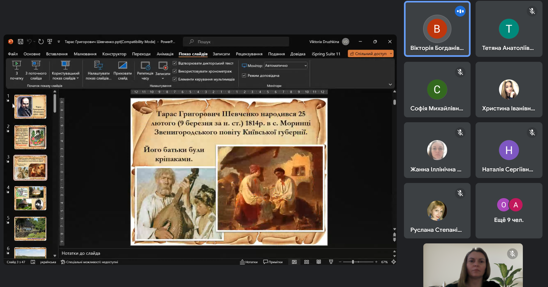
Task: Select slide 2 thumbnail
Action: (30, 137)
